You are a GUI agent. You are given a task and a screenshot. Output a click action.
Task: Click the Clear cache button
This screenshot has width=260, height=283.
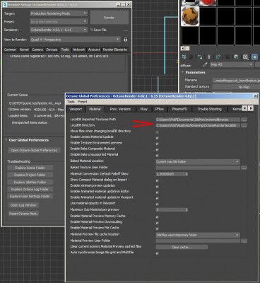[x=182, y=247]
